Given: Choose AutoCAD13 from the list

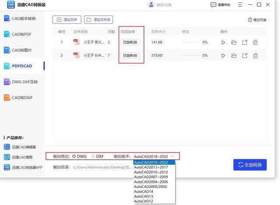Looking at the screenshot, I should (x=154, y=196).
